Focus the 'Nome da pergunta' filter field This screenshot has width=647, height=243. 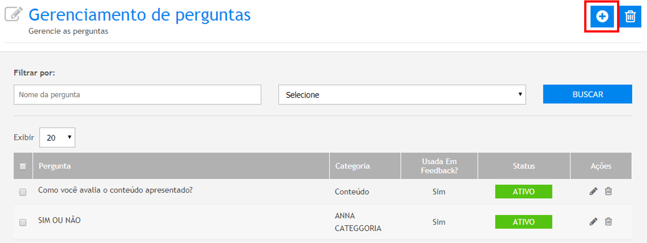[137, 95]
